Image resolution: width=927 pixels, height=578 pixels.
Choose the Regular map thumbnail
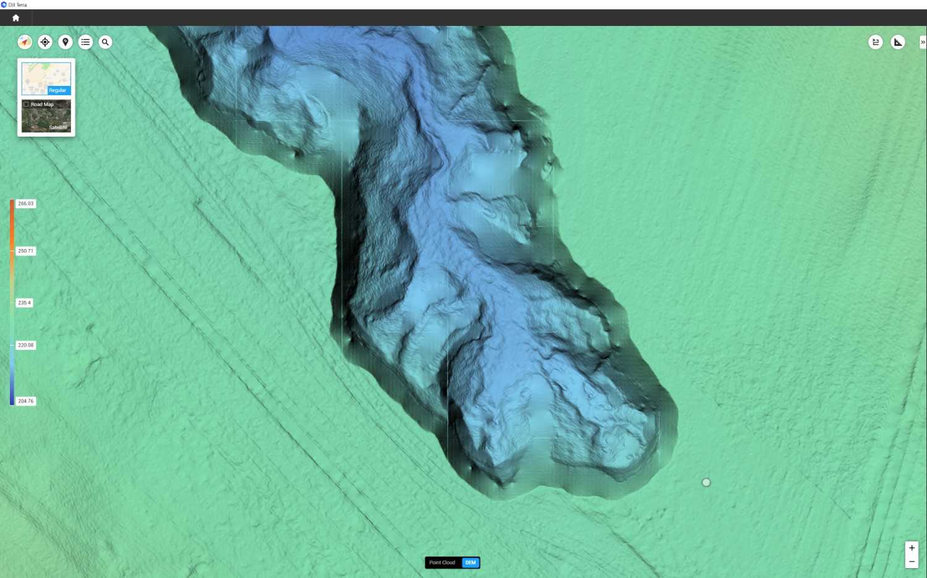point(46,79)
